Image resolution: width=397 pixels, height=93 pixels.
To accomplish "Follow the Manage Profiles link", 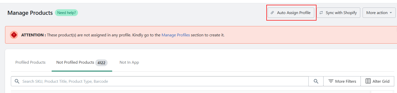I will tap(176, 35).
